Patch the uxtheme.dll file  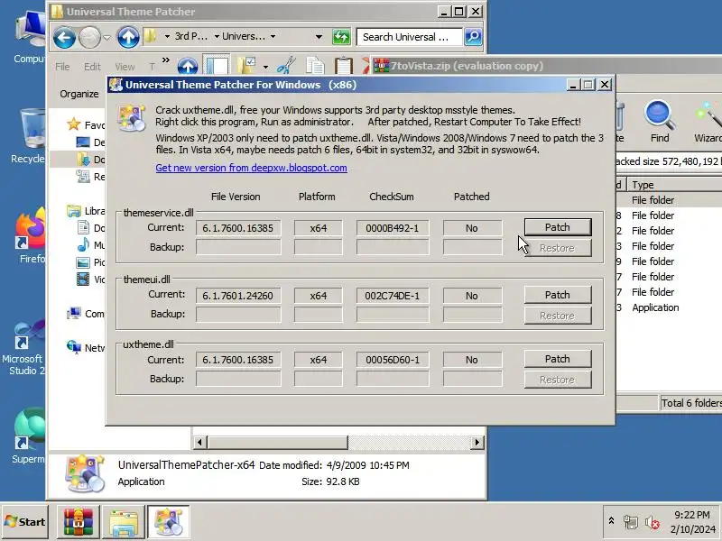[558, 359]
